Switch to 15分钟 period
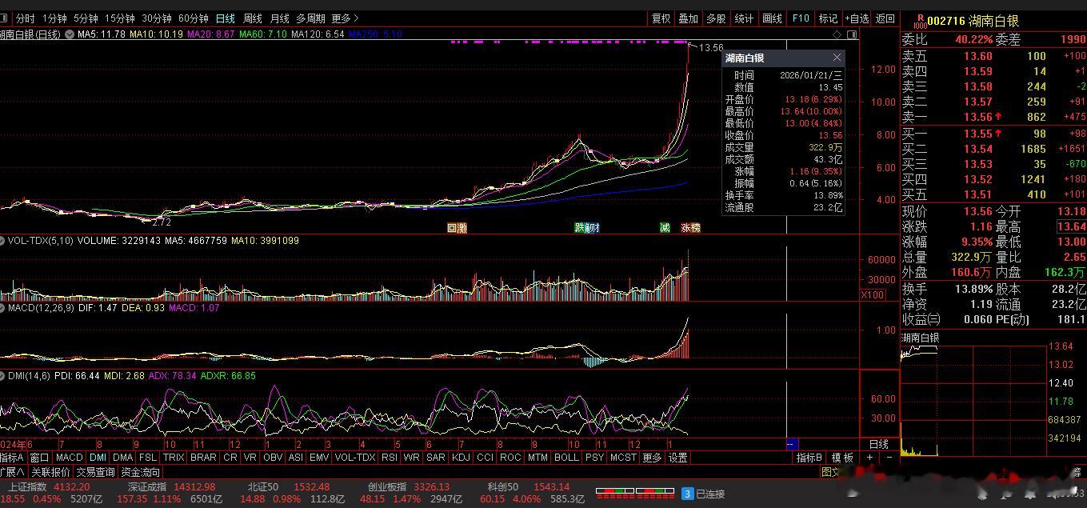This screenshot has height=508, width=1087. (120, 18)
